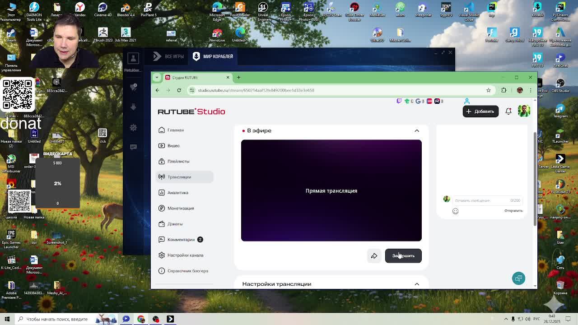Click the support chat floating button

tap(518, 278)
